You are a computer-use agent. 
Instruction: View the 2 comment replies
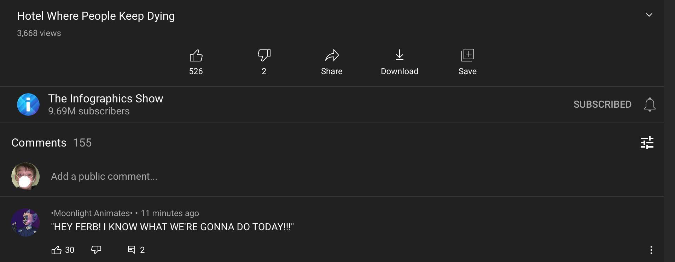click(136, 250)
